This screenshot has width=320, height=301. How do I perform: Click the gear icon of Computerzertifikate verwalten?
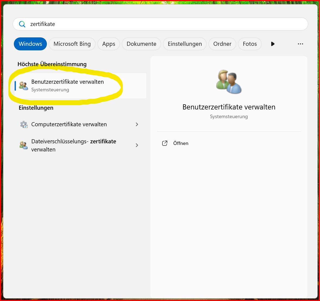(x=24, y=124)
